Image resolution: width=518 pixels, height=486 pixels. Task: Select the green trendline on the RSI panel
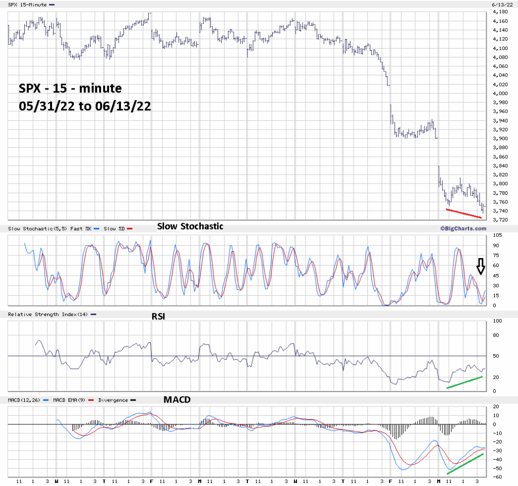pyautogui.click(x=464, y=382)
